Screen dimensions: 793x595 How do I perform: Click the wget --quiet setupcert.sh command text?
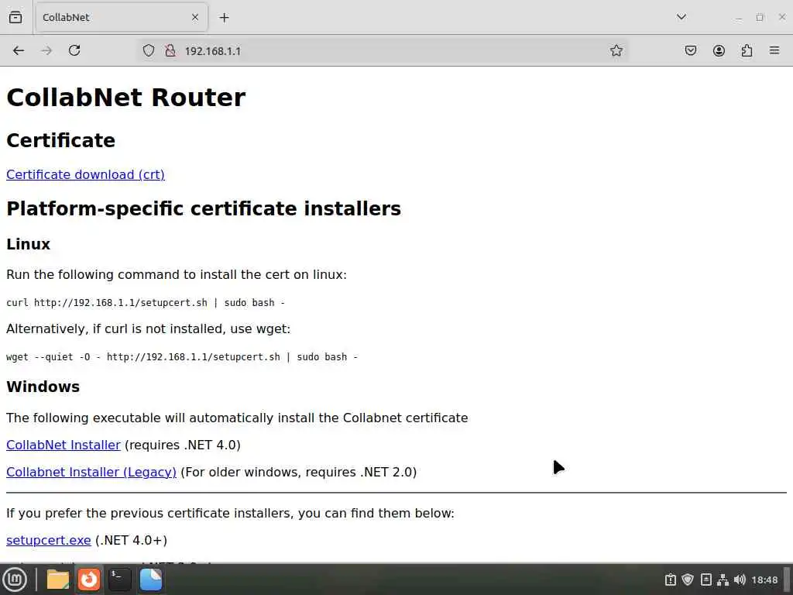[182, 356]
